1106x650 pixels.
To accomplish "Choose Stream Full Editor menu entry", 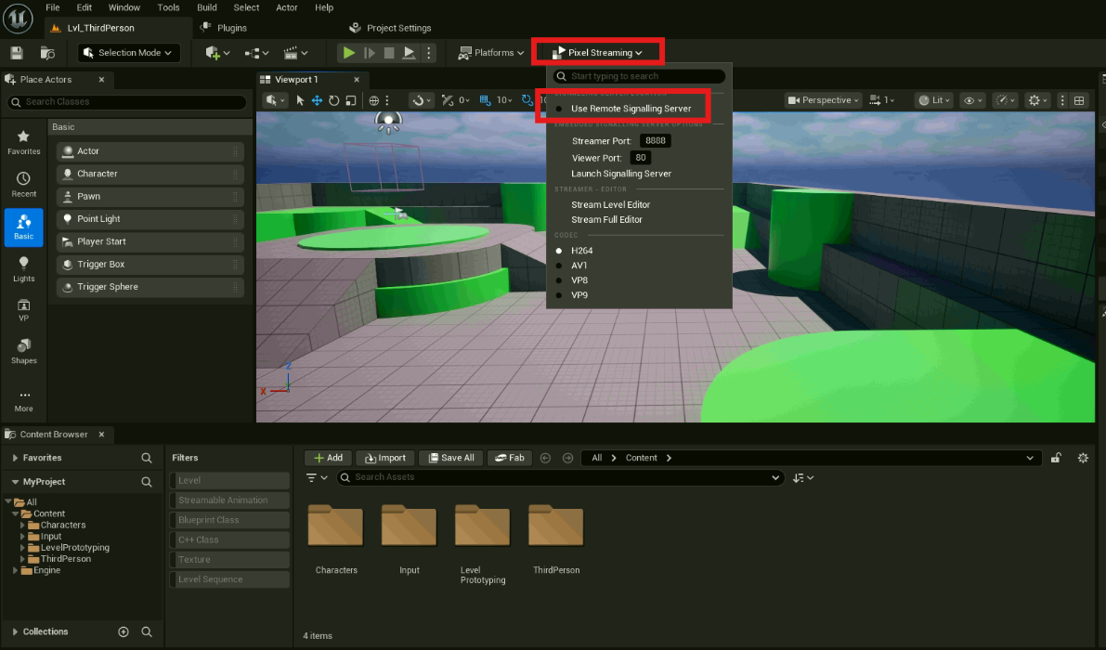I will (606, 219).
